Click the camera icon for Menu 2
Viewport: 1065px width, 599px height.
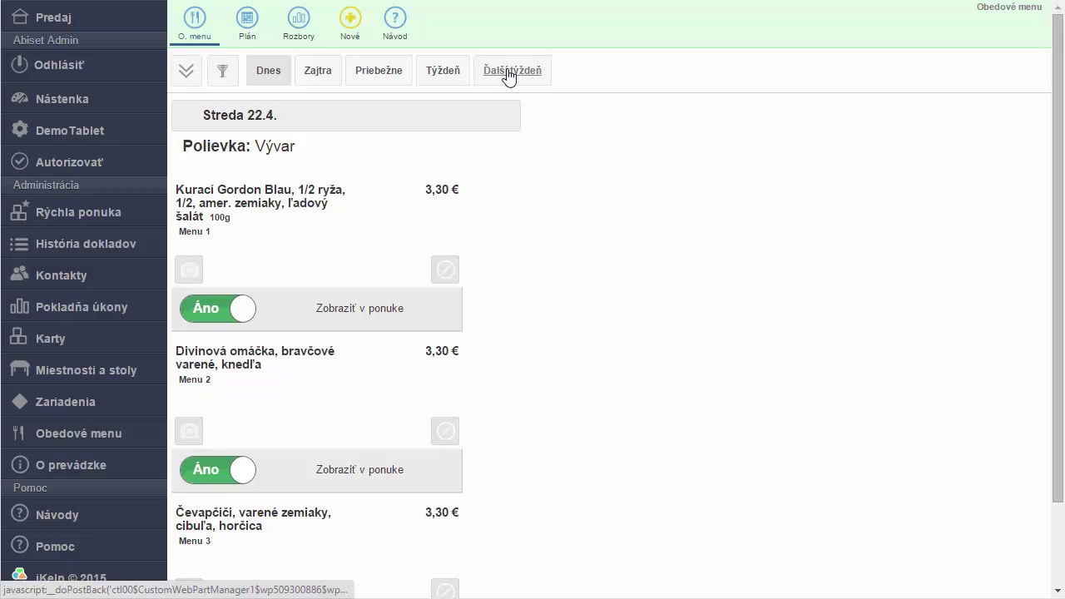tap(189, 431)
